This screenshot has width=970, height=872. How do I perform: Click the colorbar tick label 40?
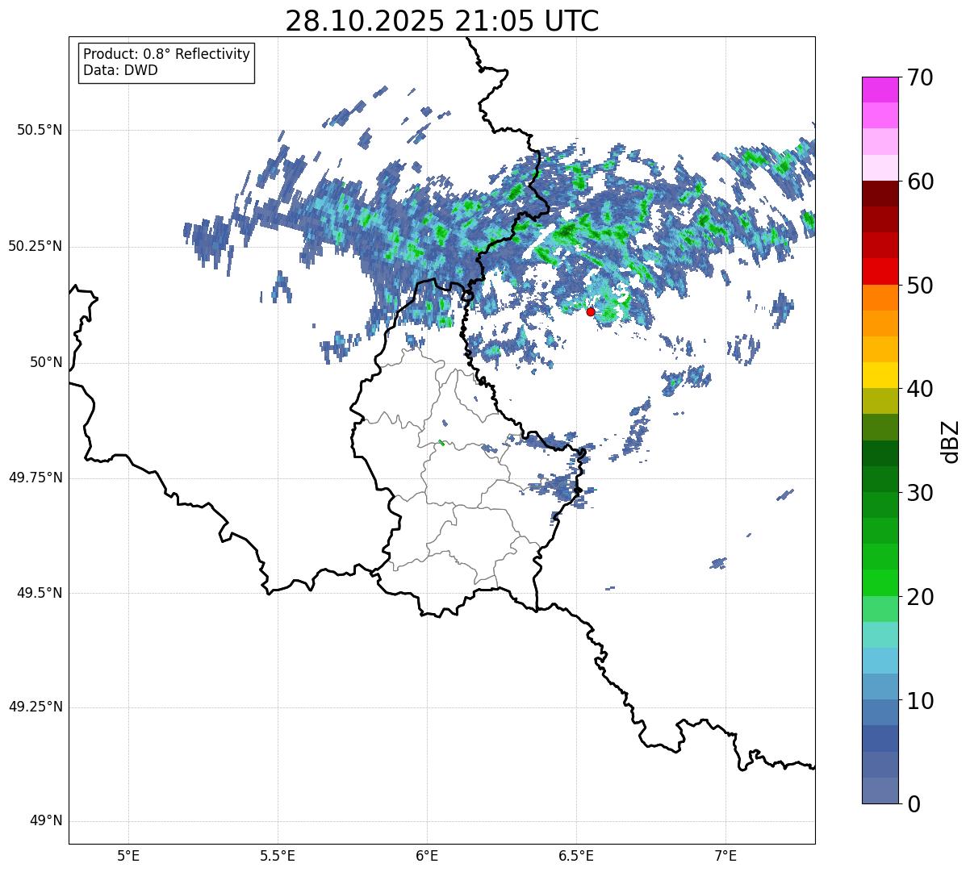[919, 389]
